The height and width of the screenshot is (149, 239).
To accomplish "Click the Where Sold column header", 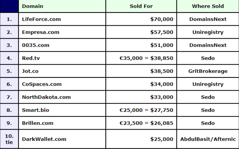I will click(x=208, y=6).
